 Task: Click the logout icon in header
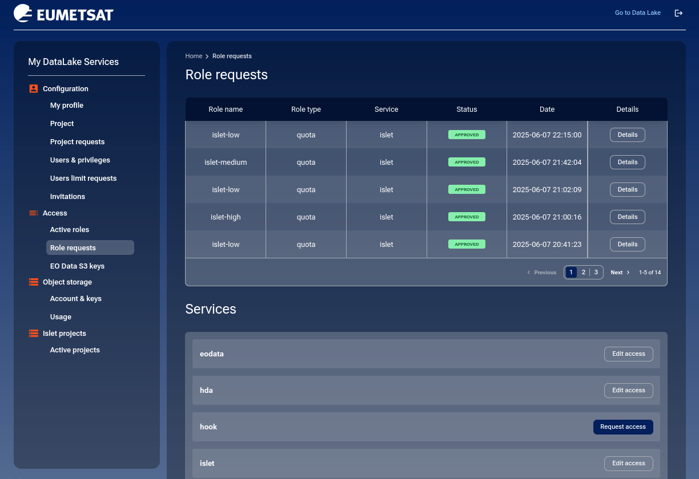(678, 13)
